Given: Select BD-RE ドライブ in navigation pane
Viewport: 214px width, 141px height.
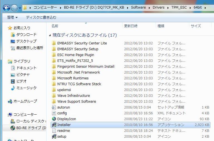Looking at the screenshot, I should pos(28,128).
